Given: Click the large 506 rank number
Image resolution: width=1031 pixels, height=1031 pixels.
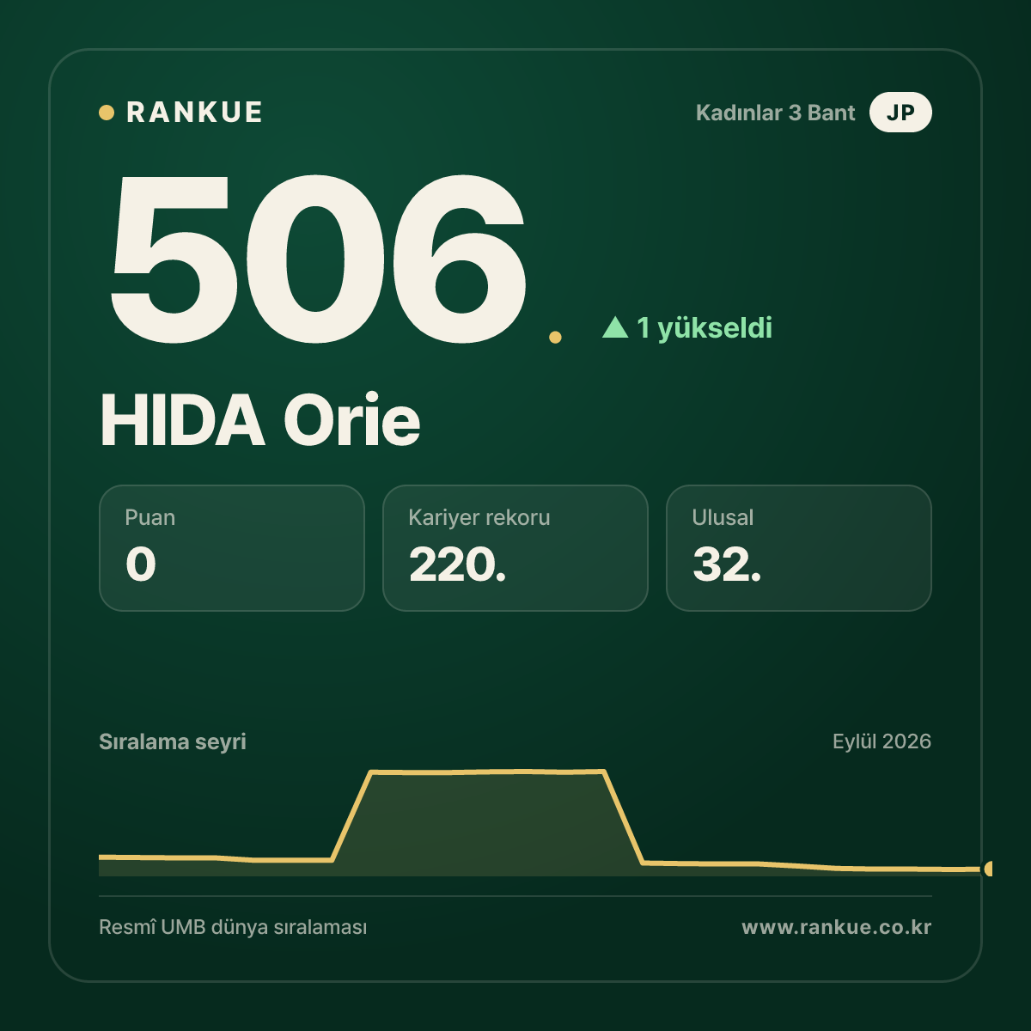Looking at the screenshot, I should click(x=318, y=258).
